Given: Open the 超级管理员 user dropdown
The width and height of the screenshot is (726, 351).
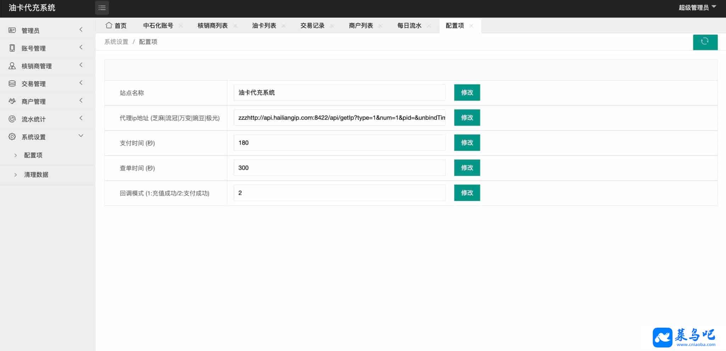Looking at the screenshot, I should (x=697, y=8).
